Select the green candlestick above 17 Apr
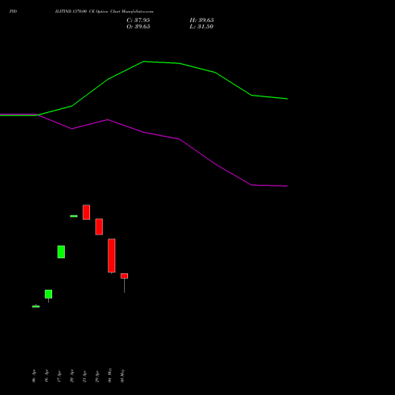Screen dimensions: 395x395 (61, 252)
